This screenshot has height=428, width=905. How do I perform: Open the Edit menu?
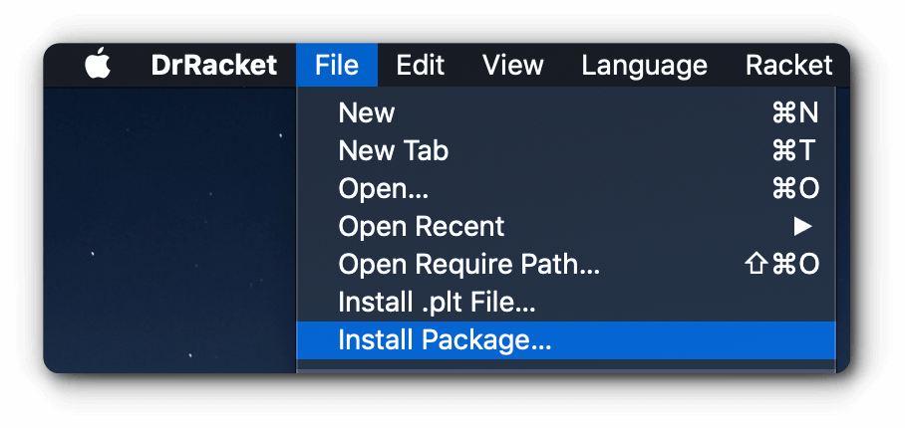(420, 66)
